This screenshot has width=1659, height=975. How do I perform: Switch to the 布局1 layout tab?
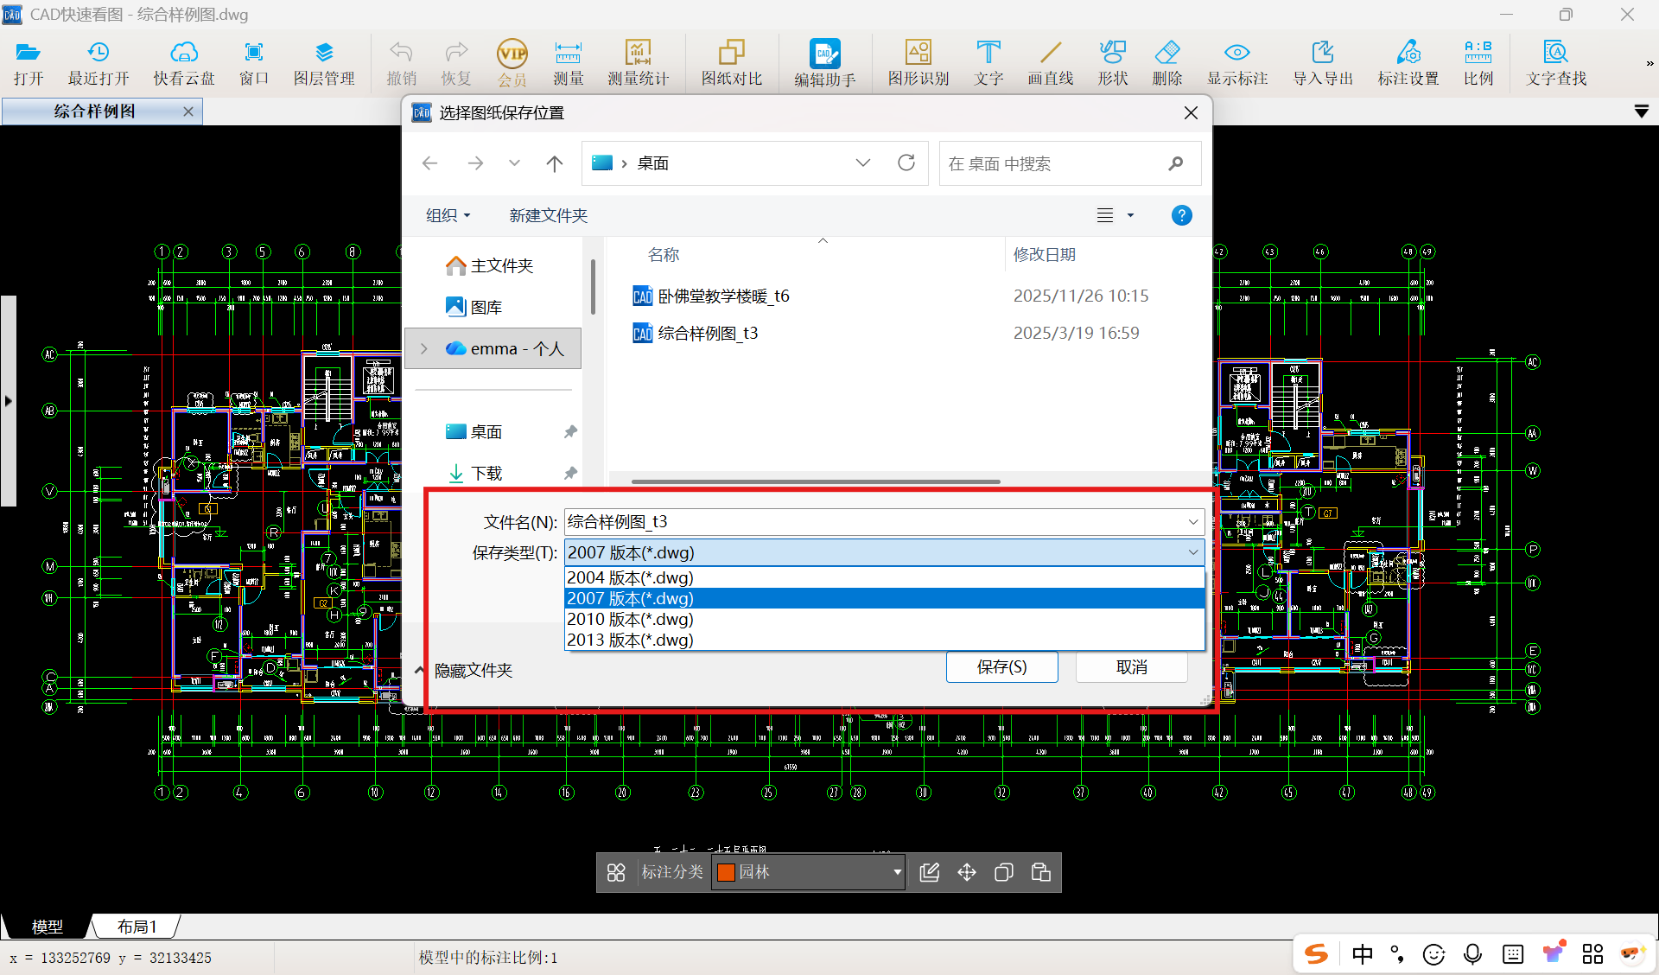(137, 927)
